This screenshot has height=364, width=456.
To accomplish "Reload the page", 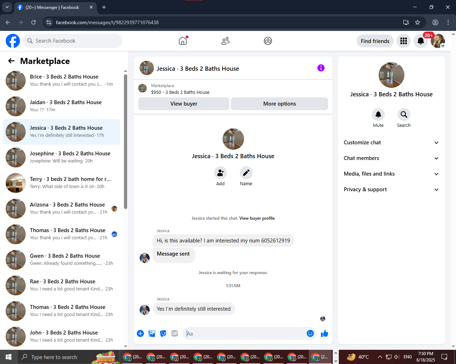I will 33,22.
